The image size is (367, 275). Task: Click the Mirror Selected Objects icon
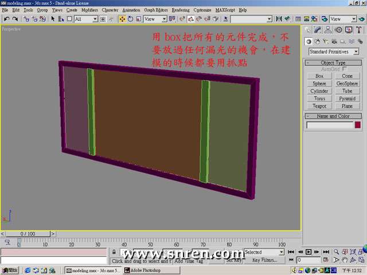[279, 19]
